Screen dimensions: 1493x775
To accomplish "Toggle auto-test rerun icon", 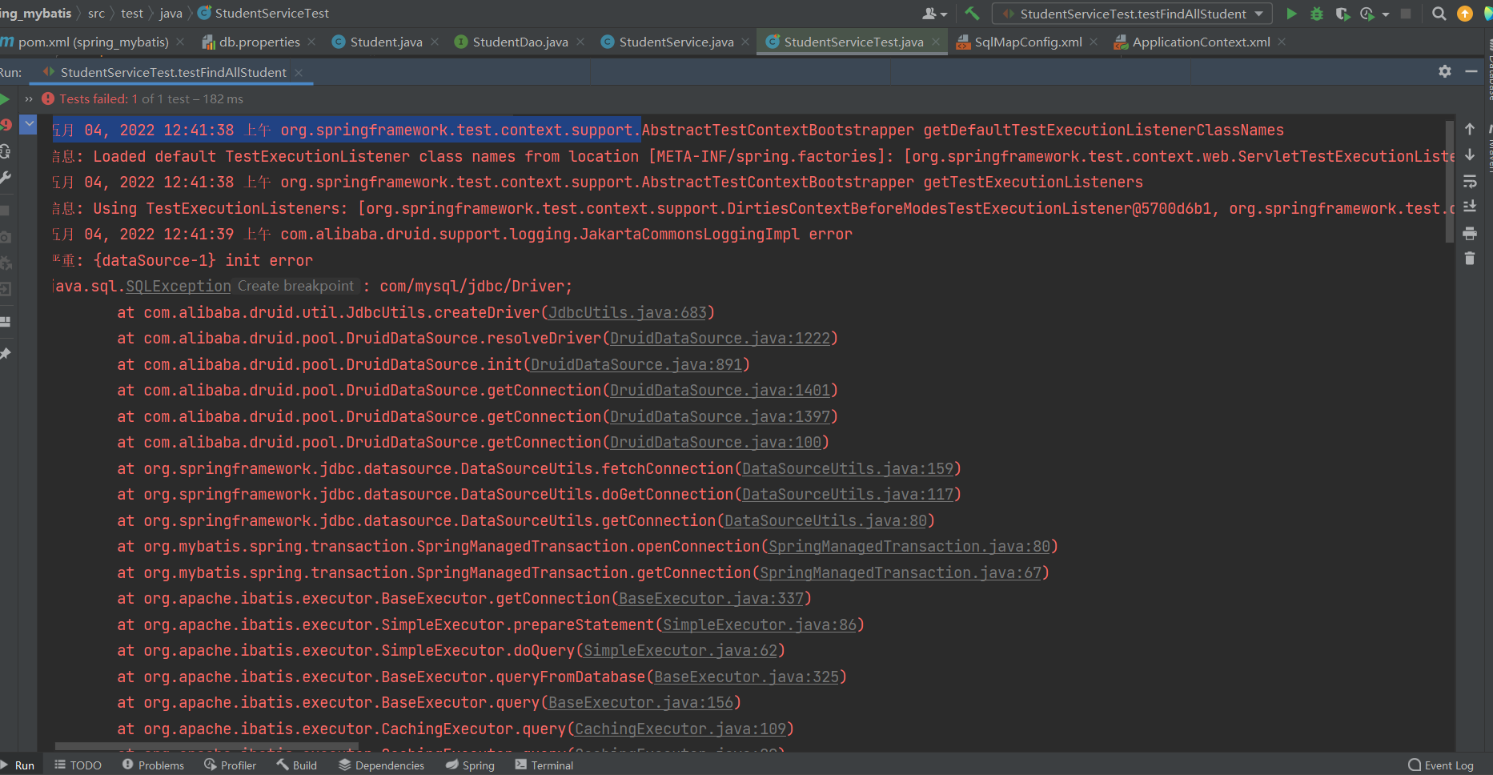I will (5, 151).
